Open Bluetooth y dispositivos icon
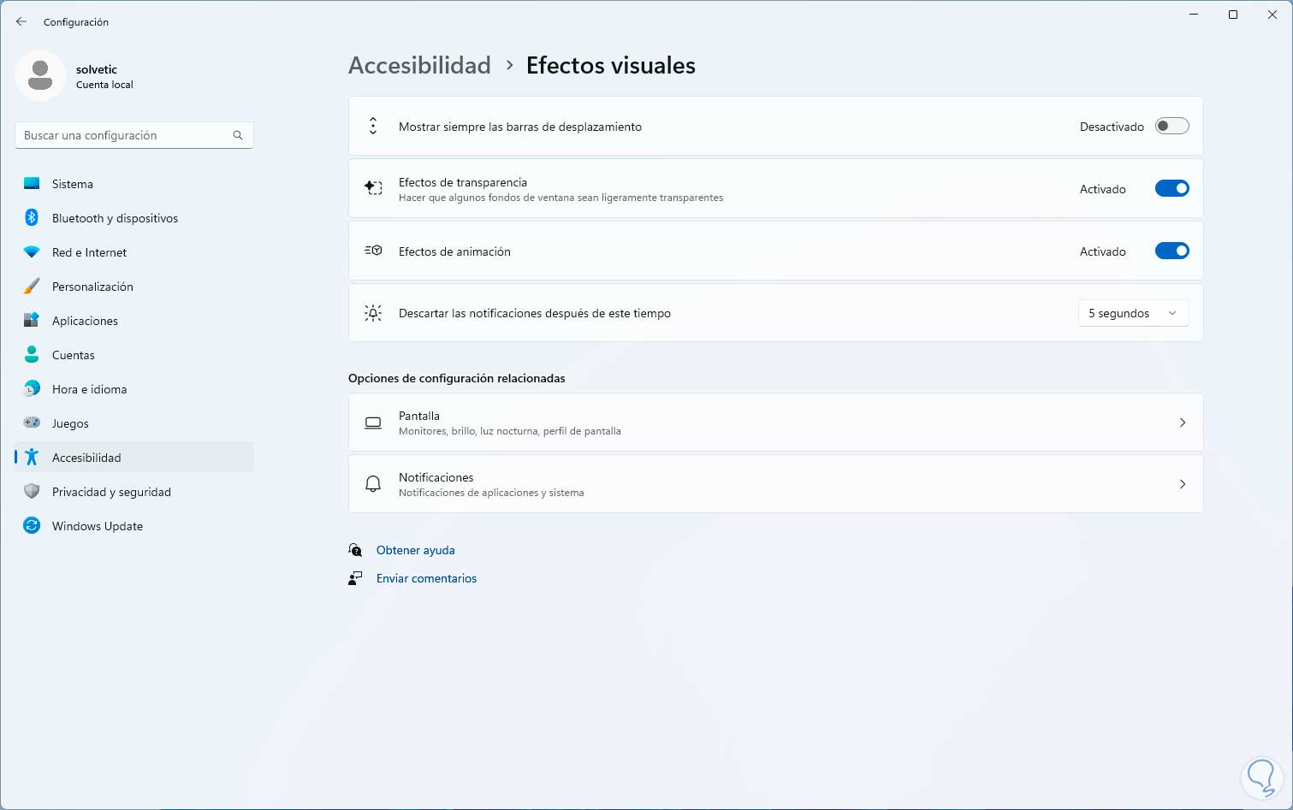This screenshot has height=810, width=1293. point(32,218)
